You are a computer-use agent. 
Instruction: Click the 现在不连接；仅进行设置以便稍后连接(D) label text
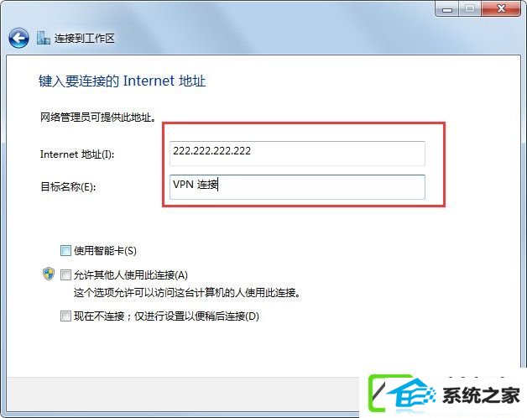(166, 316)
